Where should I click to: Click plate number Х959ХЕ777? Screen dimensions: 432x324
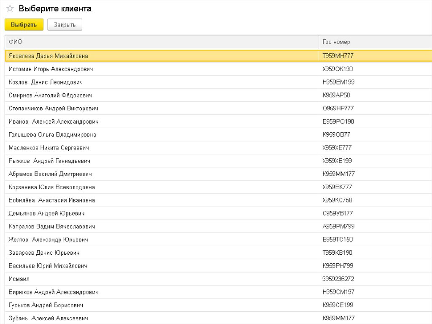[337, 148]
